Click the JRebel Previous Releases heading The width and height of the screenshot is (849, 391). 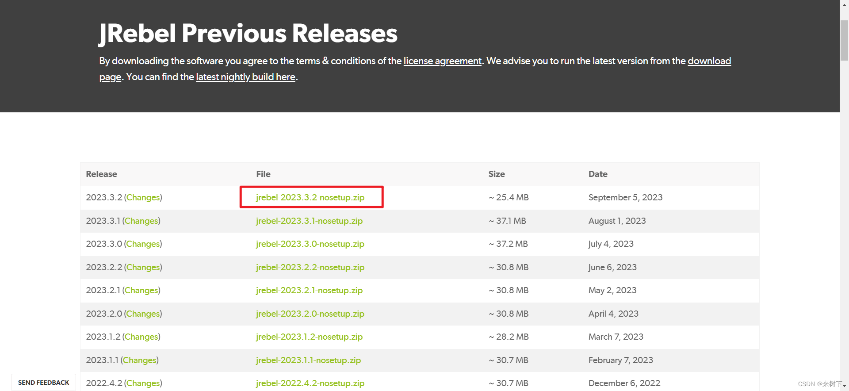[x=248, y=34]
